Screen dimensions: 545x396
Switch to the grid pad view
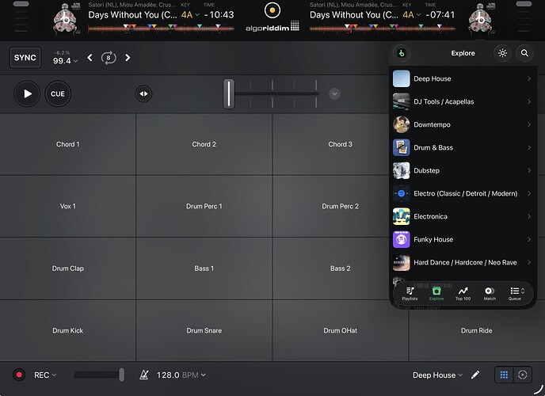(x=503, y=375)
